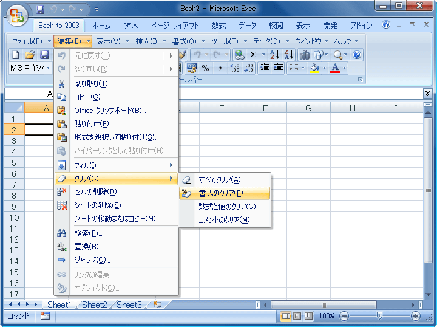Viewport: 437px width, 327px height.
Task: Apply comma style format
Action: click(x=220, y=68)
